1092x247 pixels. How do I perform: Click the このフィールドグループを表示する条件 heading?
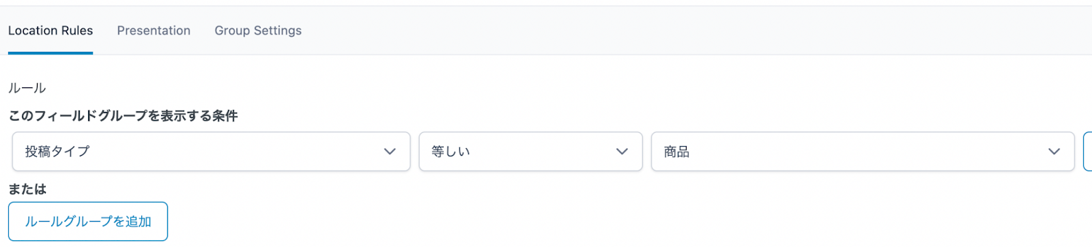click(123, 116)
